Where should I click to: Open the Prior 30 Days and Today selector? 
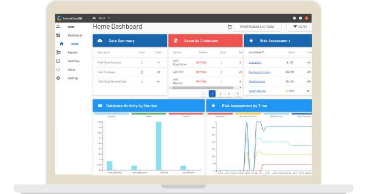click(257, 27)
